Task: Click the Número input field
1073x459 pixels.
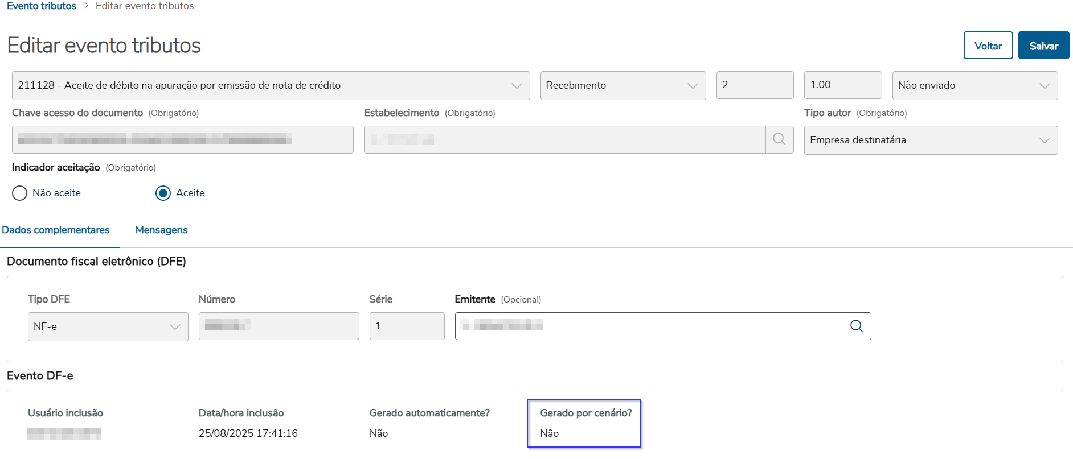Action: click(x=279, y=326)
